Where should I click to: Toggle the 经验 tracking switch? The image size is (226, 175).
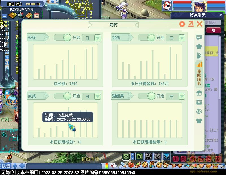(62, 38)
